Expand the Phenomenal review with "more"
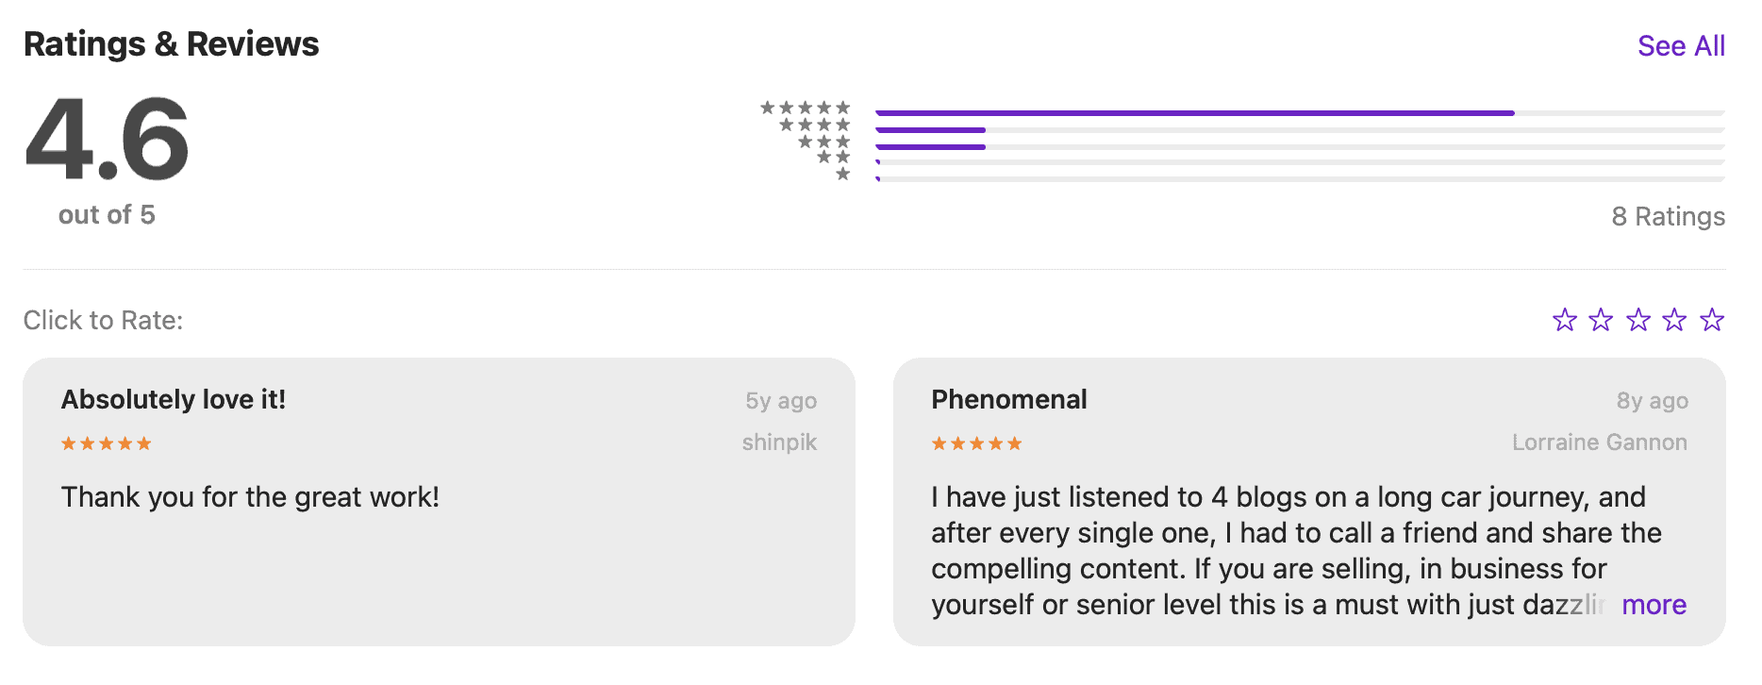The image size is (1762, 685). 1654,605
